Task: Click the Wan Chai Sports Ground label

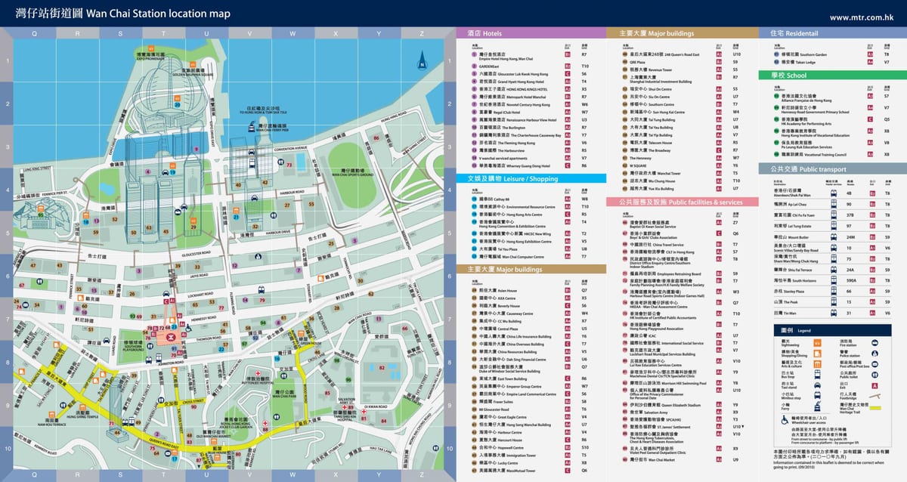Action: click(x=354, y=173)
